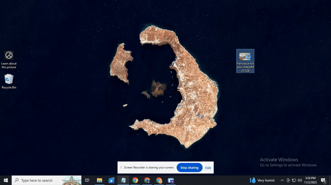The height and width of the screenshot is (185, 331).
Task: Open the Windows Start menu
Action: click(x=6, y=180)
